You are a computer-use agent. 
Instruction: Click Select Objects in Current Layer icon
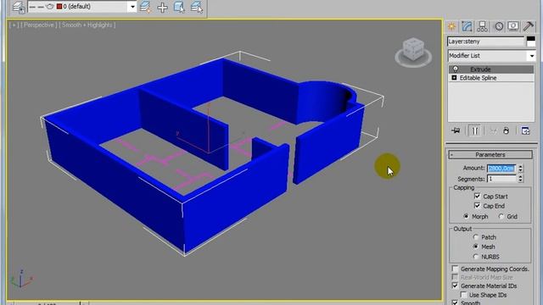(179, 7)
